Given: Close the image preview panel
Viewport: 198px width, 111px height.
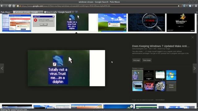Looking at the screenshot, I should pos(192,37).
